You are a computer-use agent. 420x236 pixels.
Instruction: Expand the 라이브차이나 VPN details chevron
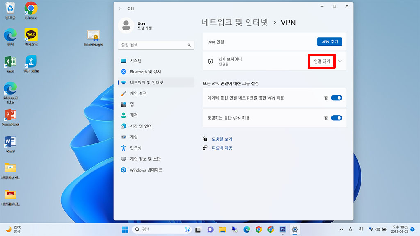pyautogui.click(x=340, y=61)
